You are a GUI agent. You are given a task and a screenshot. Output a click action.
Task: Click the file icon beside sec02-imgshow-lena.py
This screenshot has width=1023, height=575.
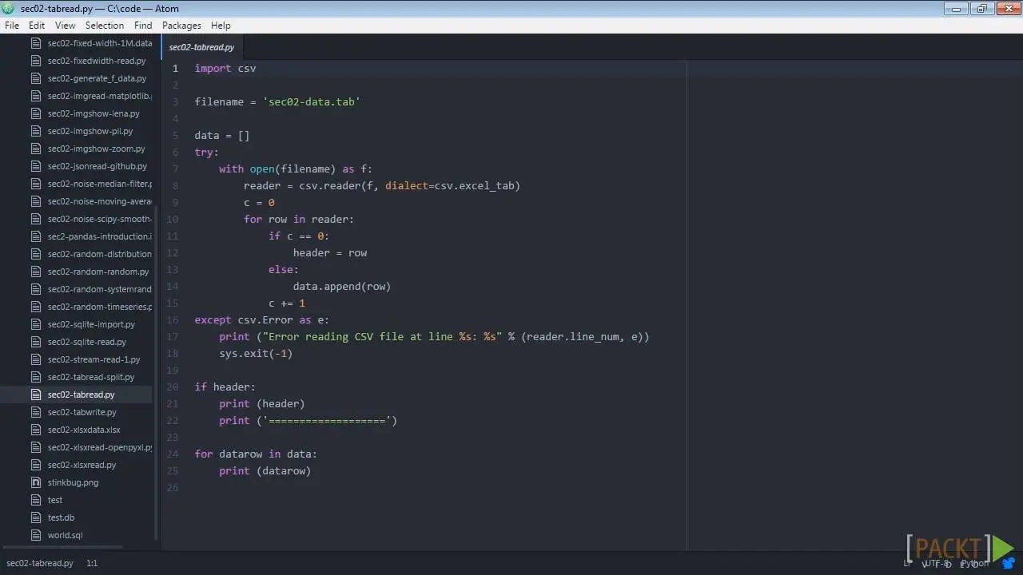tap(35, 113)
